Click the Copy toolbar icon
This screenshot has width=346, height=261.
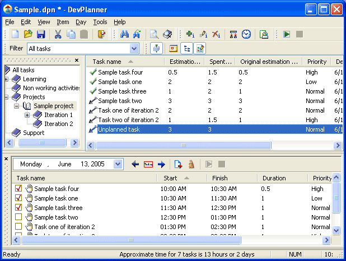tap(71, 34)
